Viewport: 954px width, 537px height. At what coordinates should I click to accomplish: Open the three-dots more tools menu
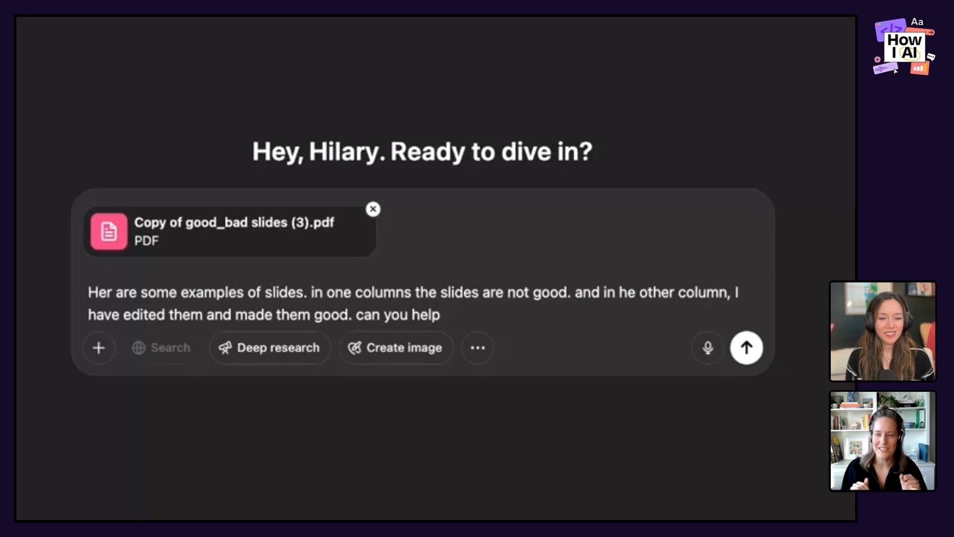click(477, 348)
